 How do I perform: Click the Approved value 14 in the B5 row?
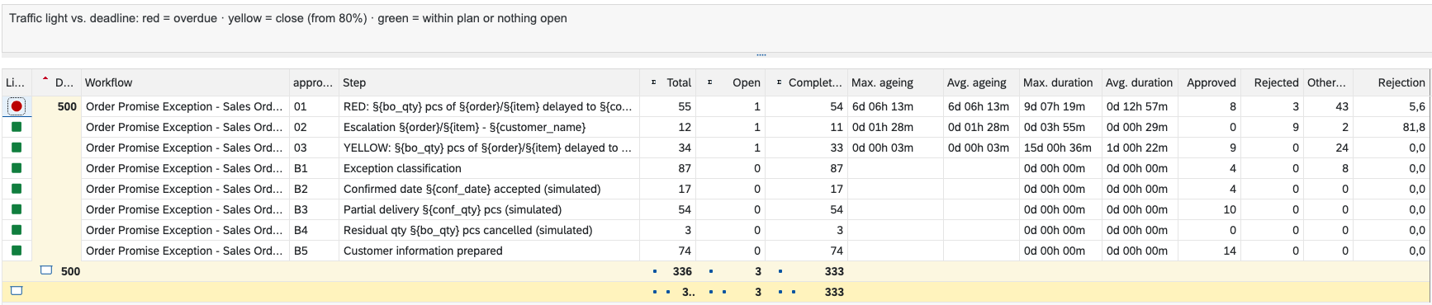1230,251
